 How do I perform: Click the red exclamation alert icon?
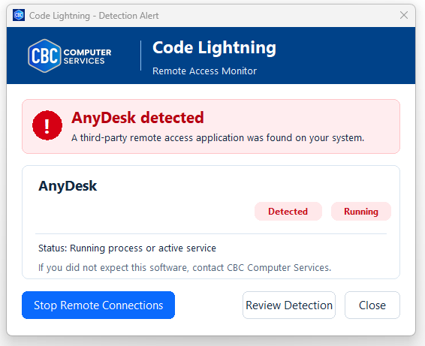47,125
